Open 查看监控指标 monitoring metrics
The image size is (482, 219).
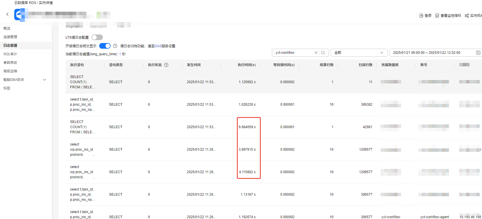pyautogui.click(x=448, y=16)
